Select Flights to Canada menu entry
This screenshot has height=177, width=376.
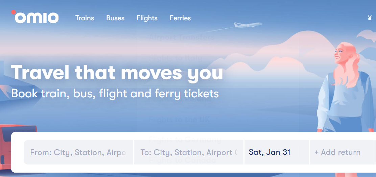tap(182, 160)
